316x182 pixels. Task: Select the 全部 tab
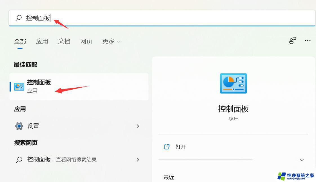click(x=20, y=42)
